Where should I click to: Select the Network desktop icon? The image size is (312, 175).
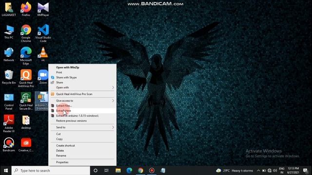(9, 54)
